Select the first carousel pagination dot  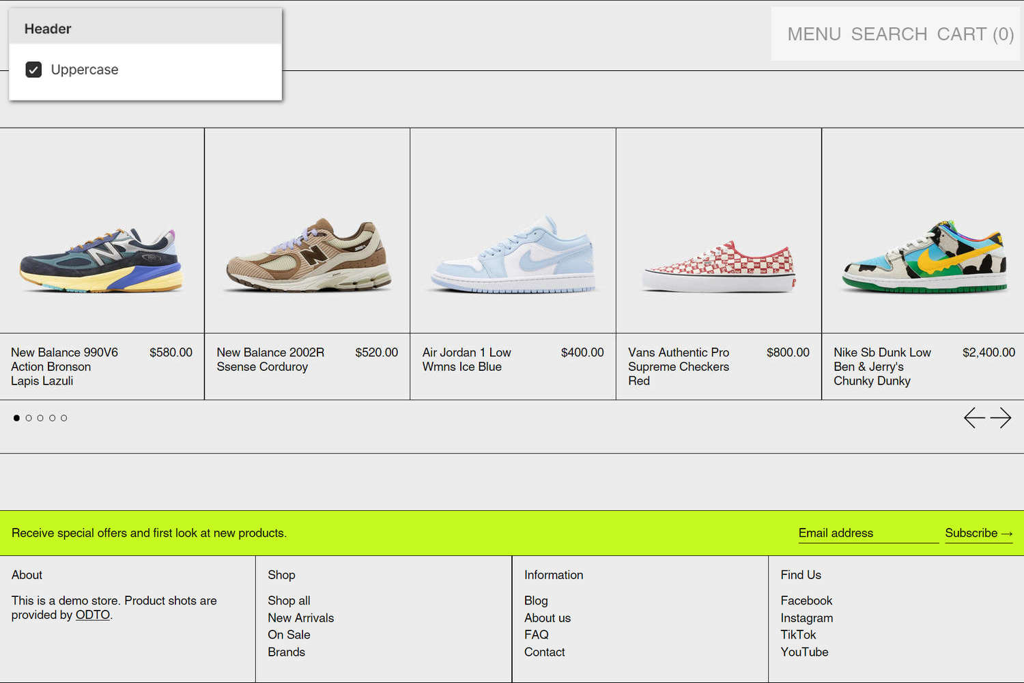coord(16,417)
